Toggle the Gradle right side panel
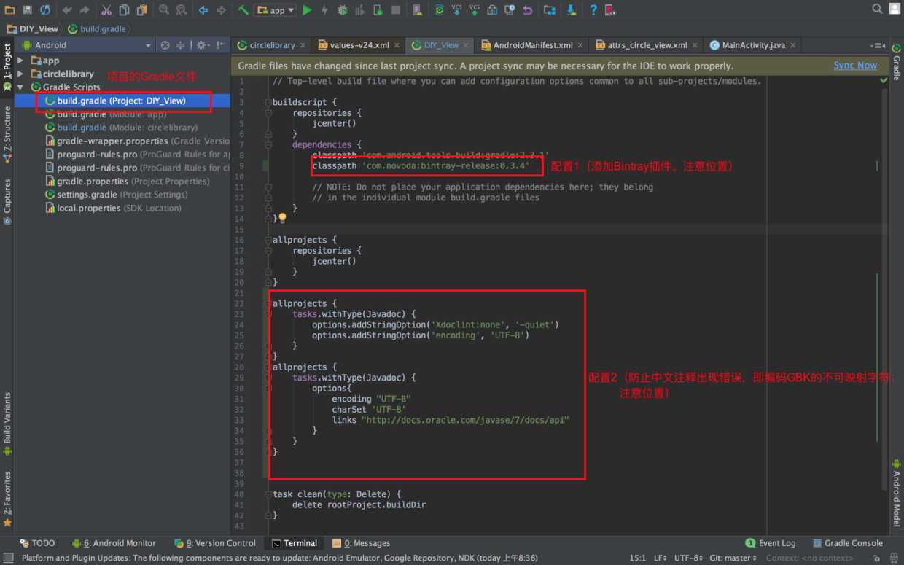 (x=897, y=63)
